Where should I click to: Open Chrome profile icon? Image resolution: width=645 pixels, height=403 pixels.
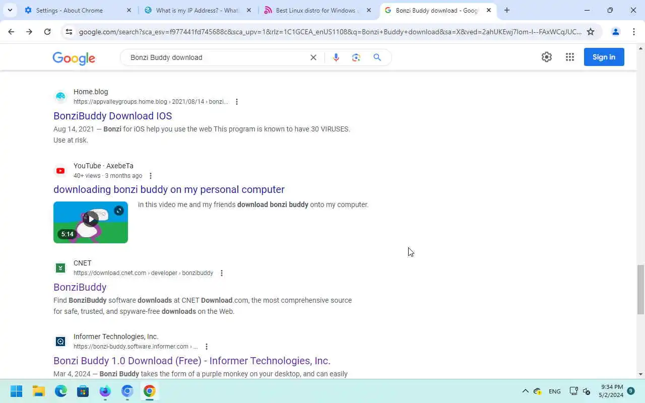(615, 32)
